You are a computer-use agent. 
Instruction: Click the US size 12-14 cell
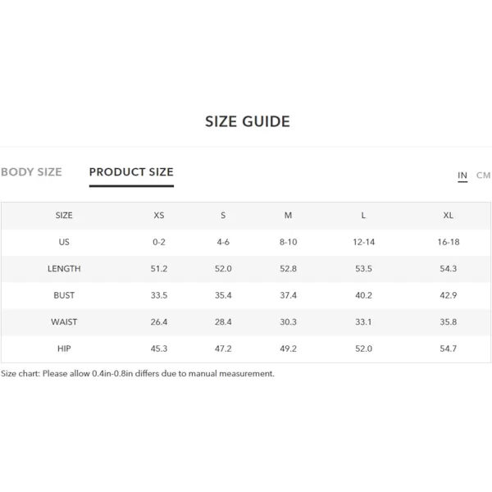tap(363, 242)
